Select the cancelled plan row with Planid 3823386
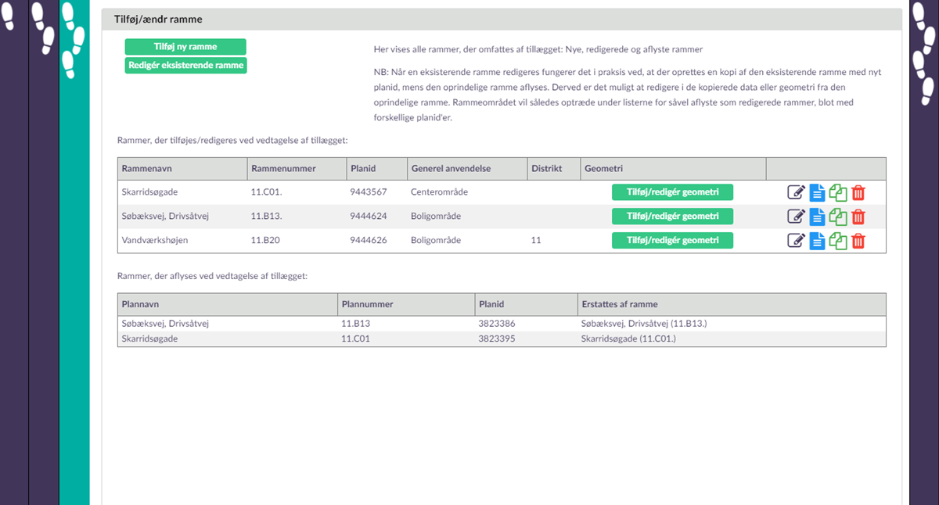The width and height of the screenshot is (939, 505). pos(501,324)
